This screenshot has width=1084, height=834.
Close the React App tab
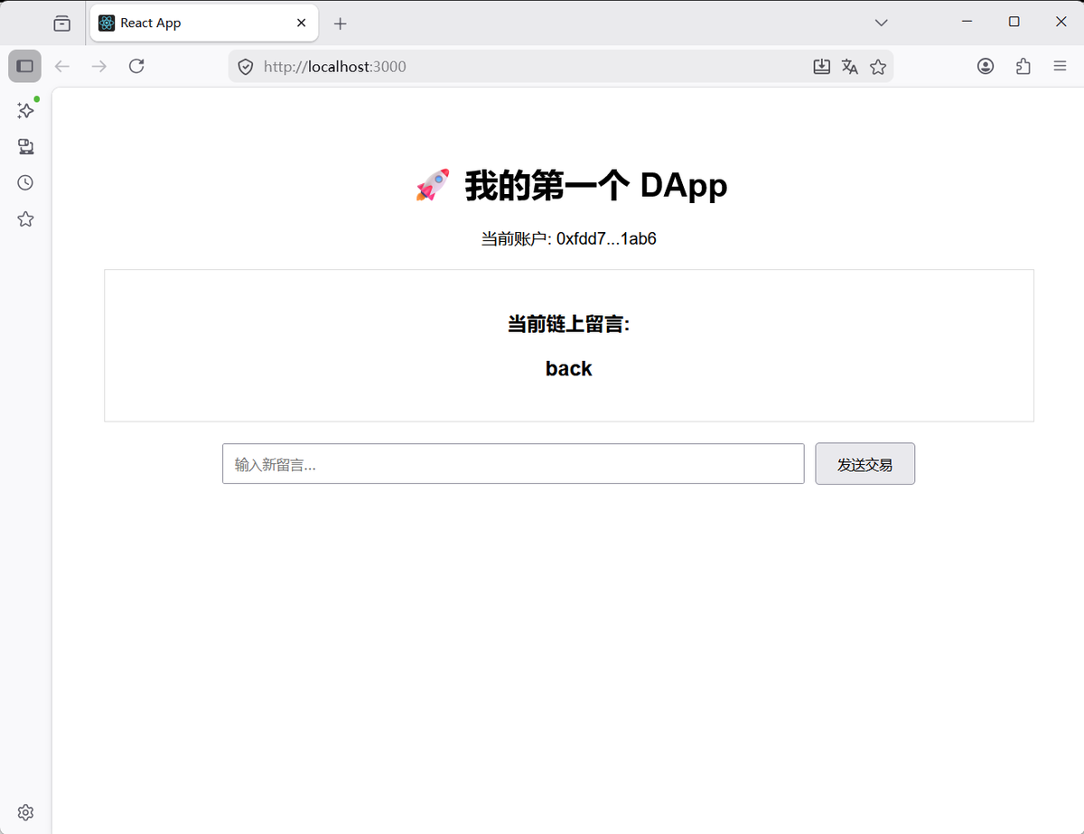[x=302, y=23]
